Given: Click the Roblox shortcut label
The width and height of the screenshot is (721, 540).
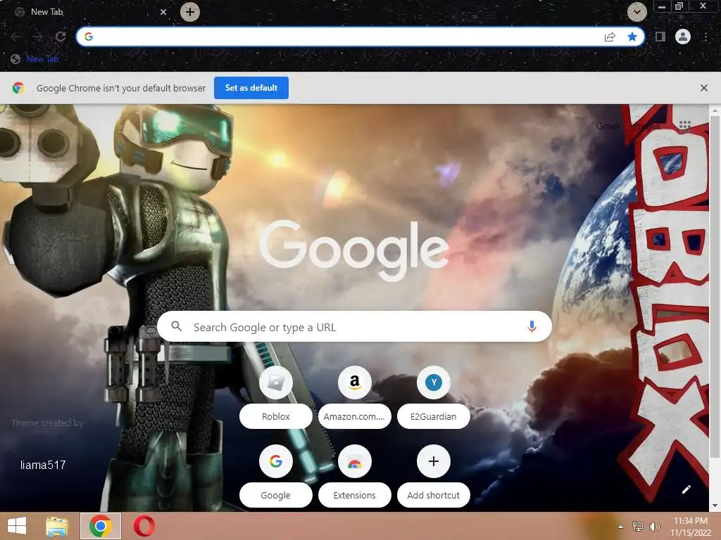Looking at the screenshot, I should click(276, 416).
